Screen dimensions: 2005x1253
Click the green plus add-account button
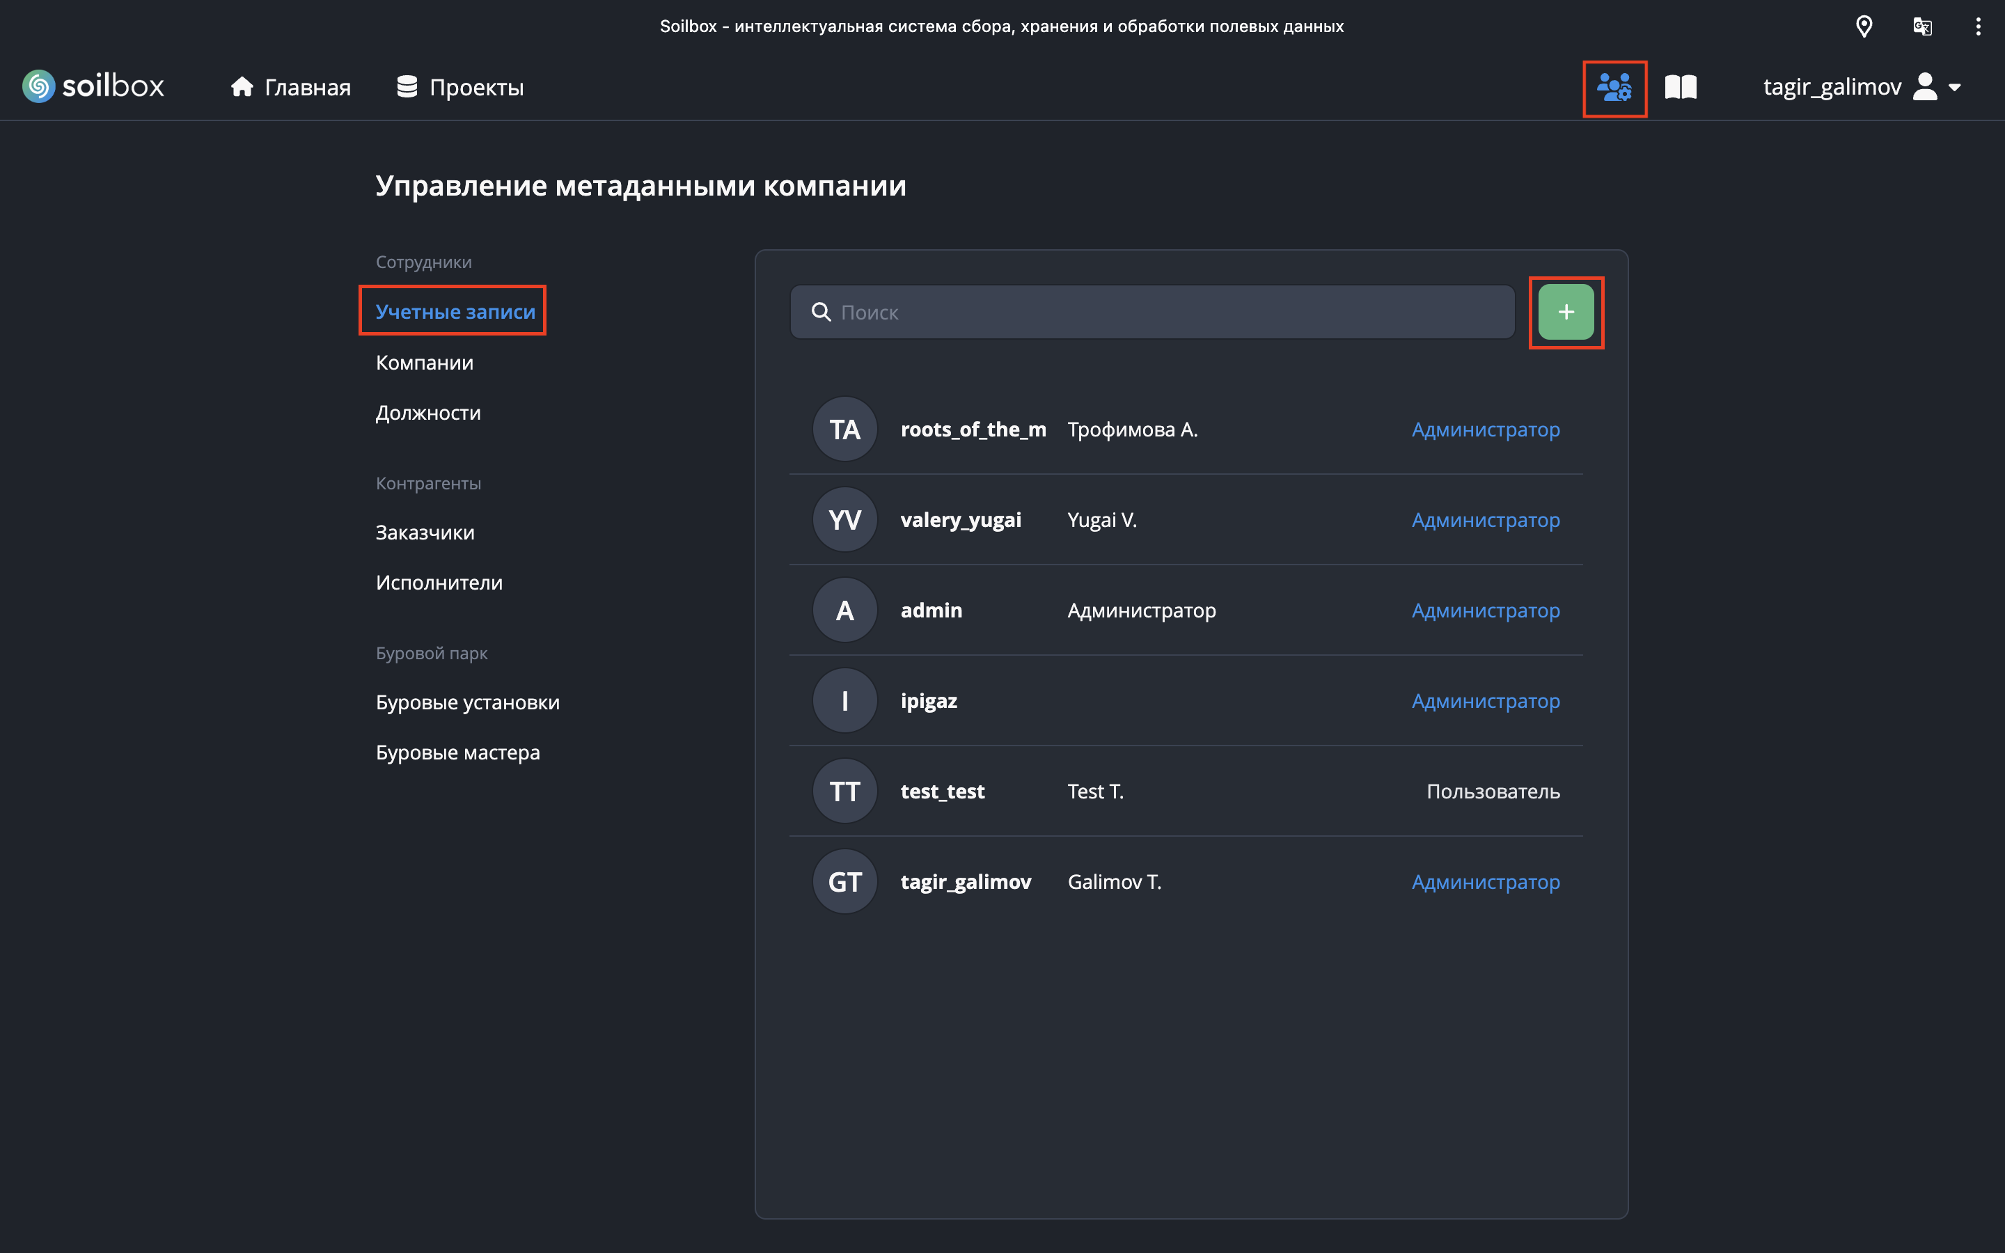(x=1565, y=312)
